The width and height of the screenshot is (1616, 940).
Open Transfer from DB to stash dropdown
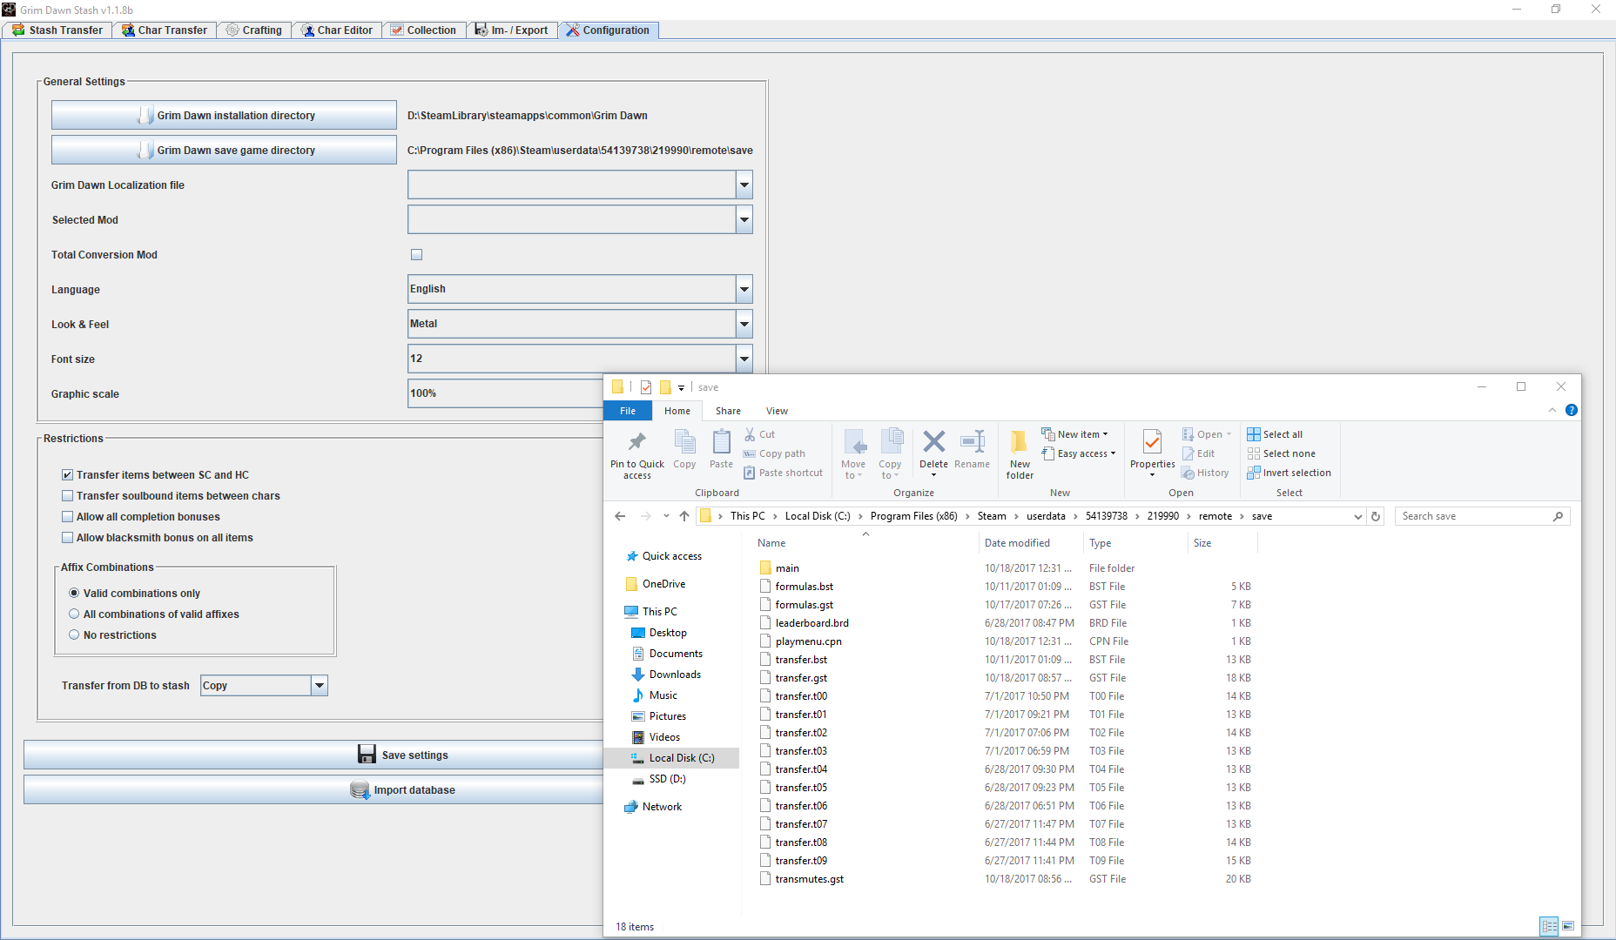pos(320,686)
